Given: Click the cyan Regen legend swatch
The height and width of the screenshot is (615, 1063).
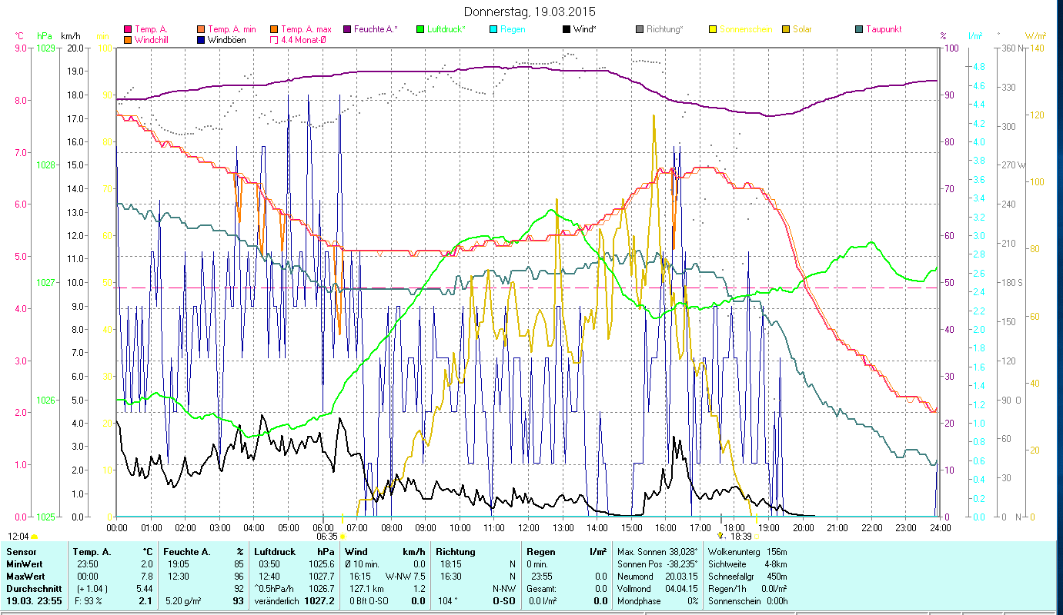Looking at the screenshot, I should click(493, 29).
